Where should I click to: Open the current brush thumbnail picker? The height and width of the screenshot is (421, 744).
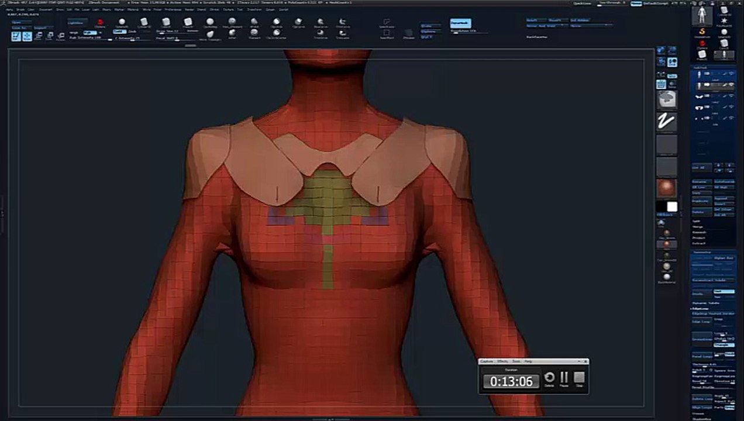click(x=667, y=100)
